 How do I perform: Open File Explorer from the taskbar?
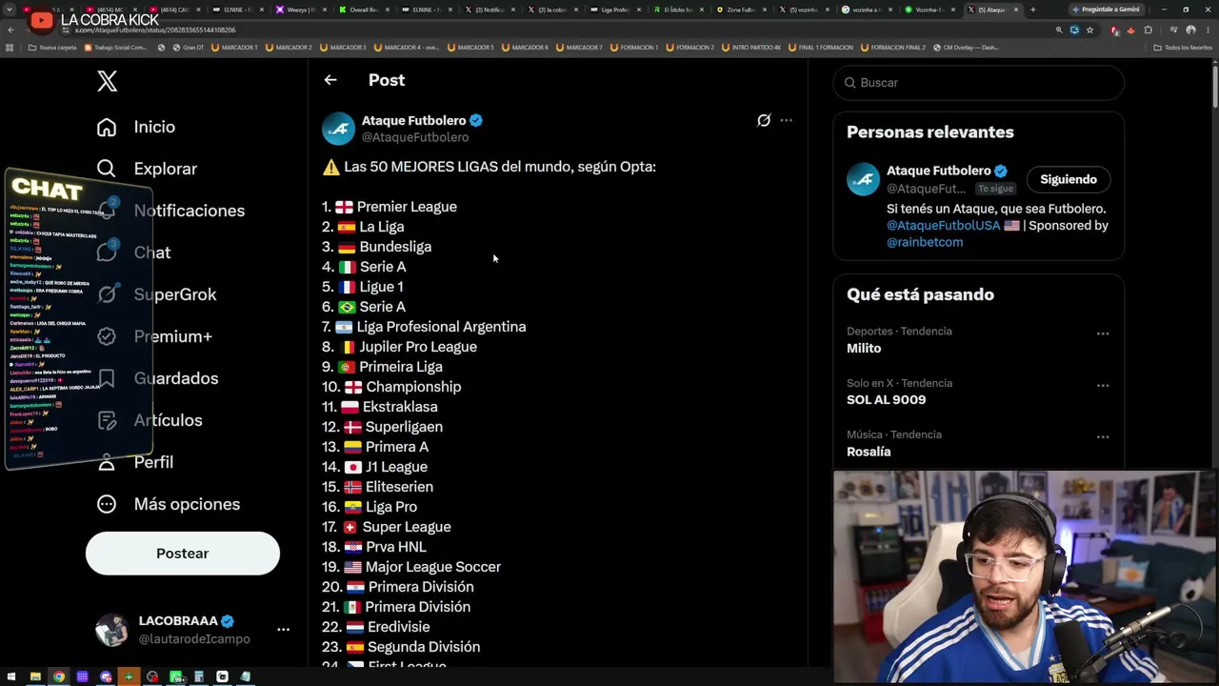point(35,676)
